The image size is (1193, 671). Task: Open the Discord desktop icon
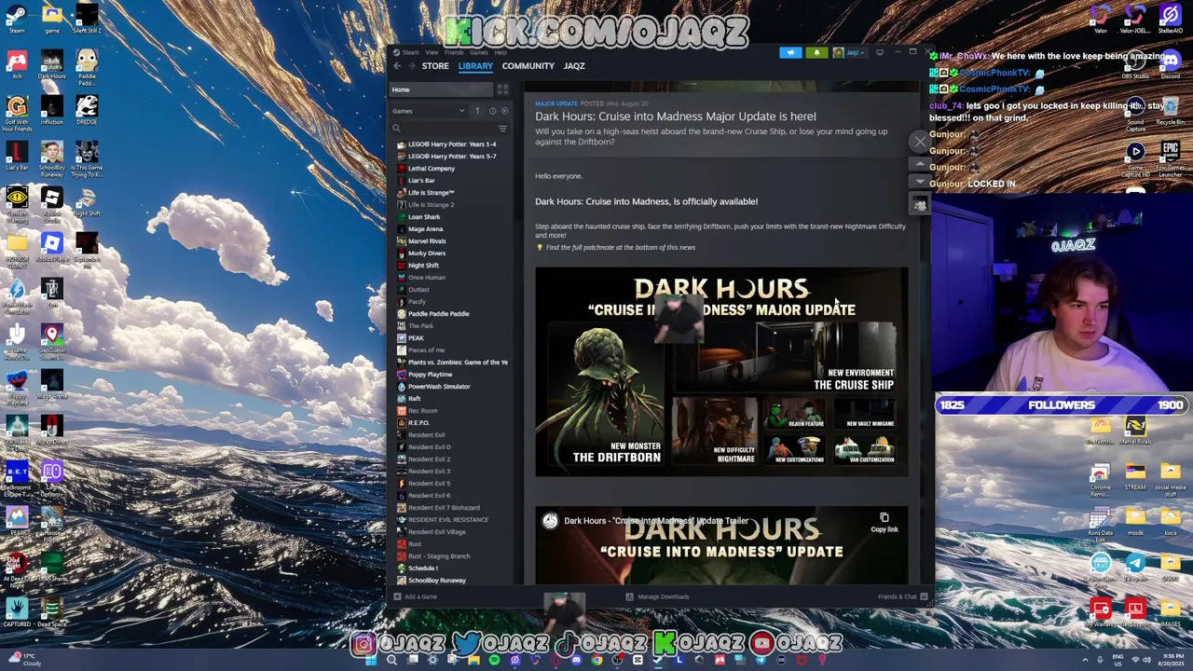tap(1171, 65)
